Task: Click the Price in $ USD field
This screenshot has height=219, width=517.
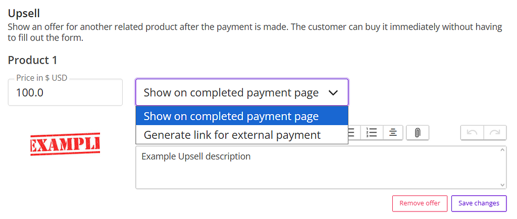Action: click(65, 93)
